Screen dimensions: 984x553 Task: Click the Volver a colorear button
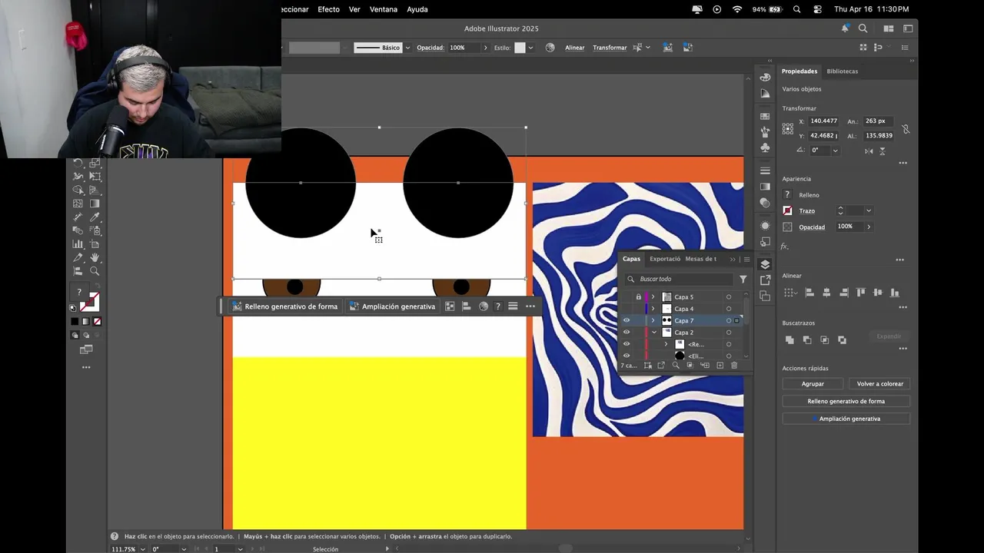click(x=880, y=384)
